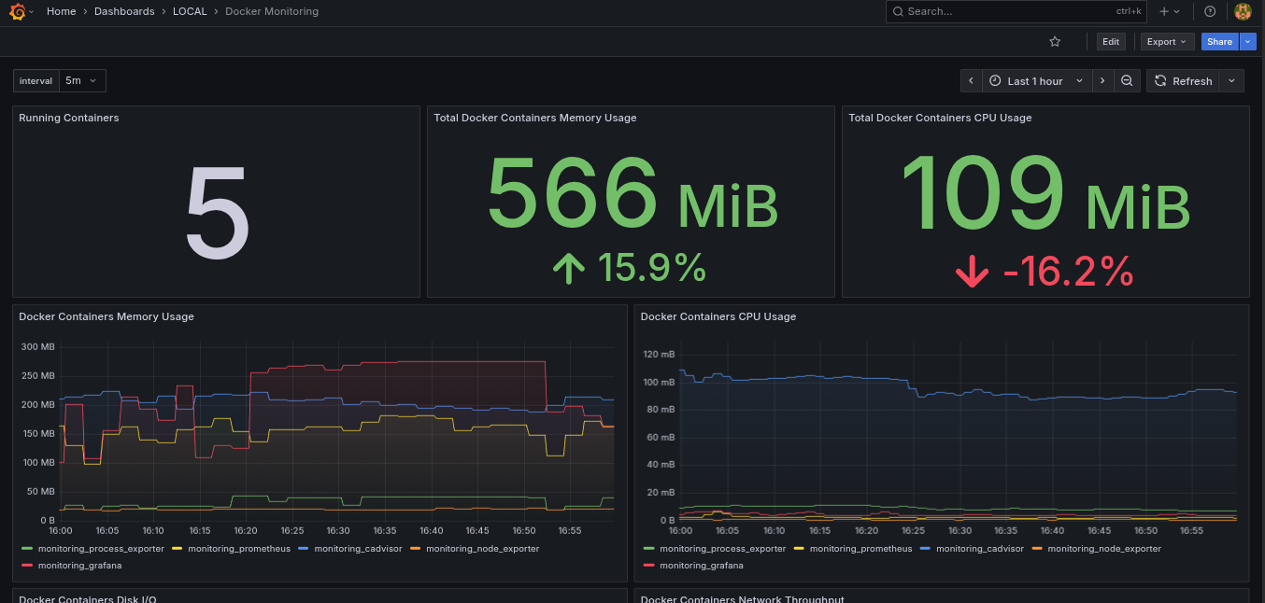Viewport: 1265px width, 603px height.
Task: Click the Dashboards breadcrumb
Action: pyautogui.click(x=124, y=11)
